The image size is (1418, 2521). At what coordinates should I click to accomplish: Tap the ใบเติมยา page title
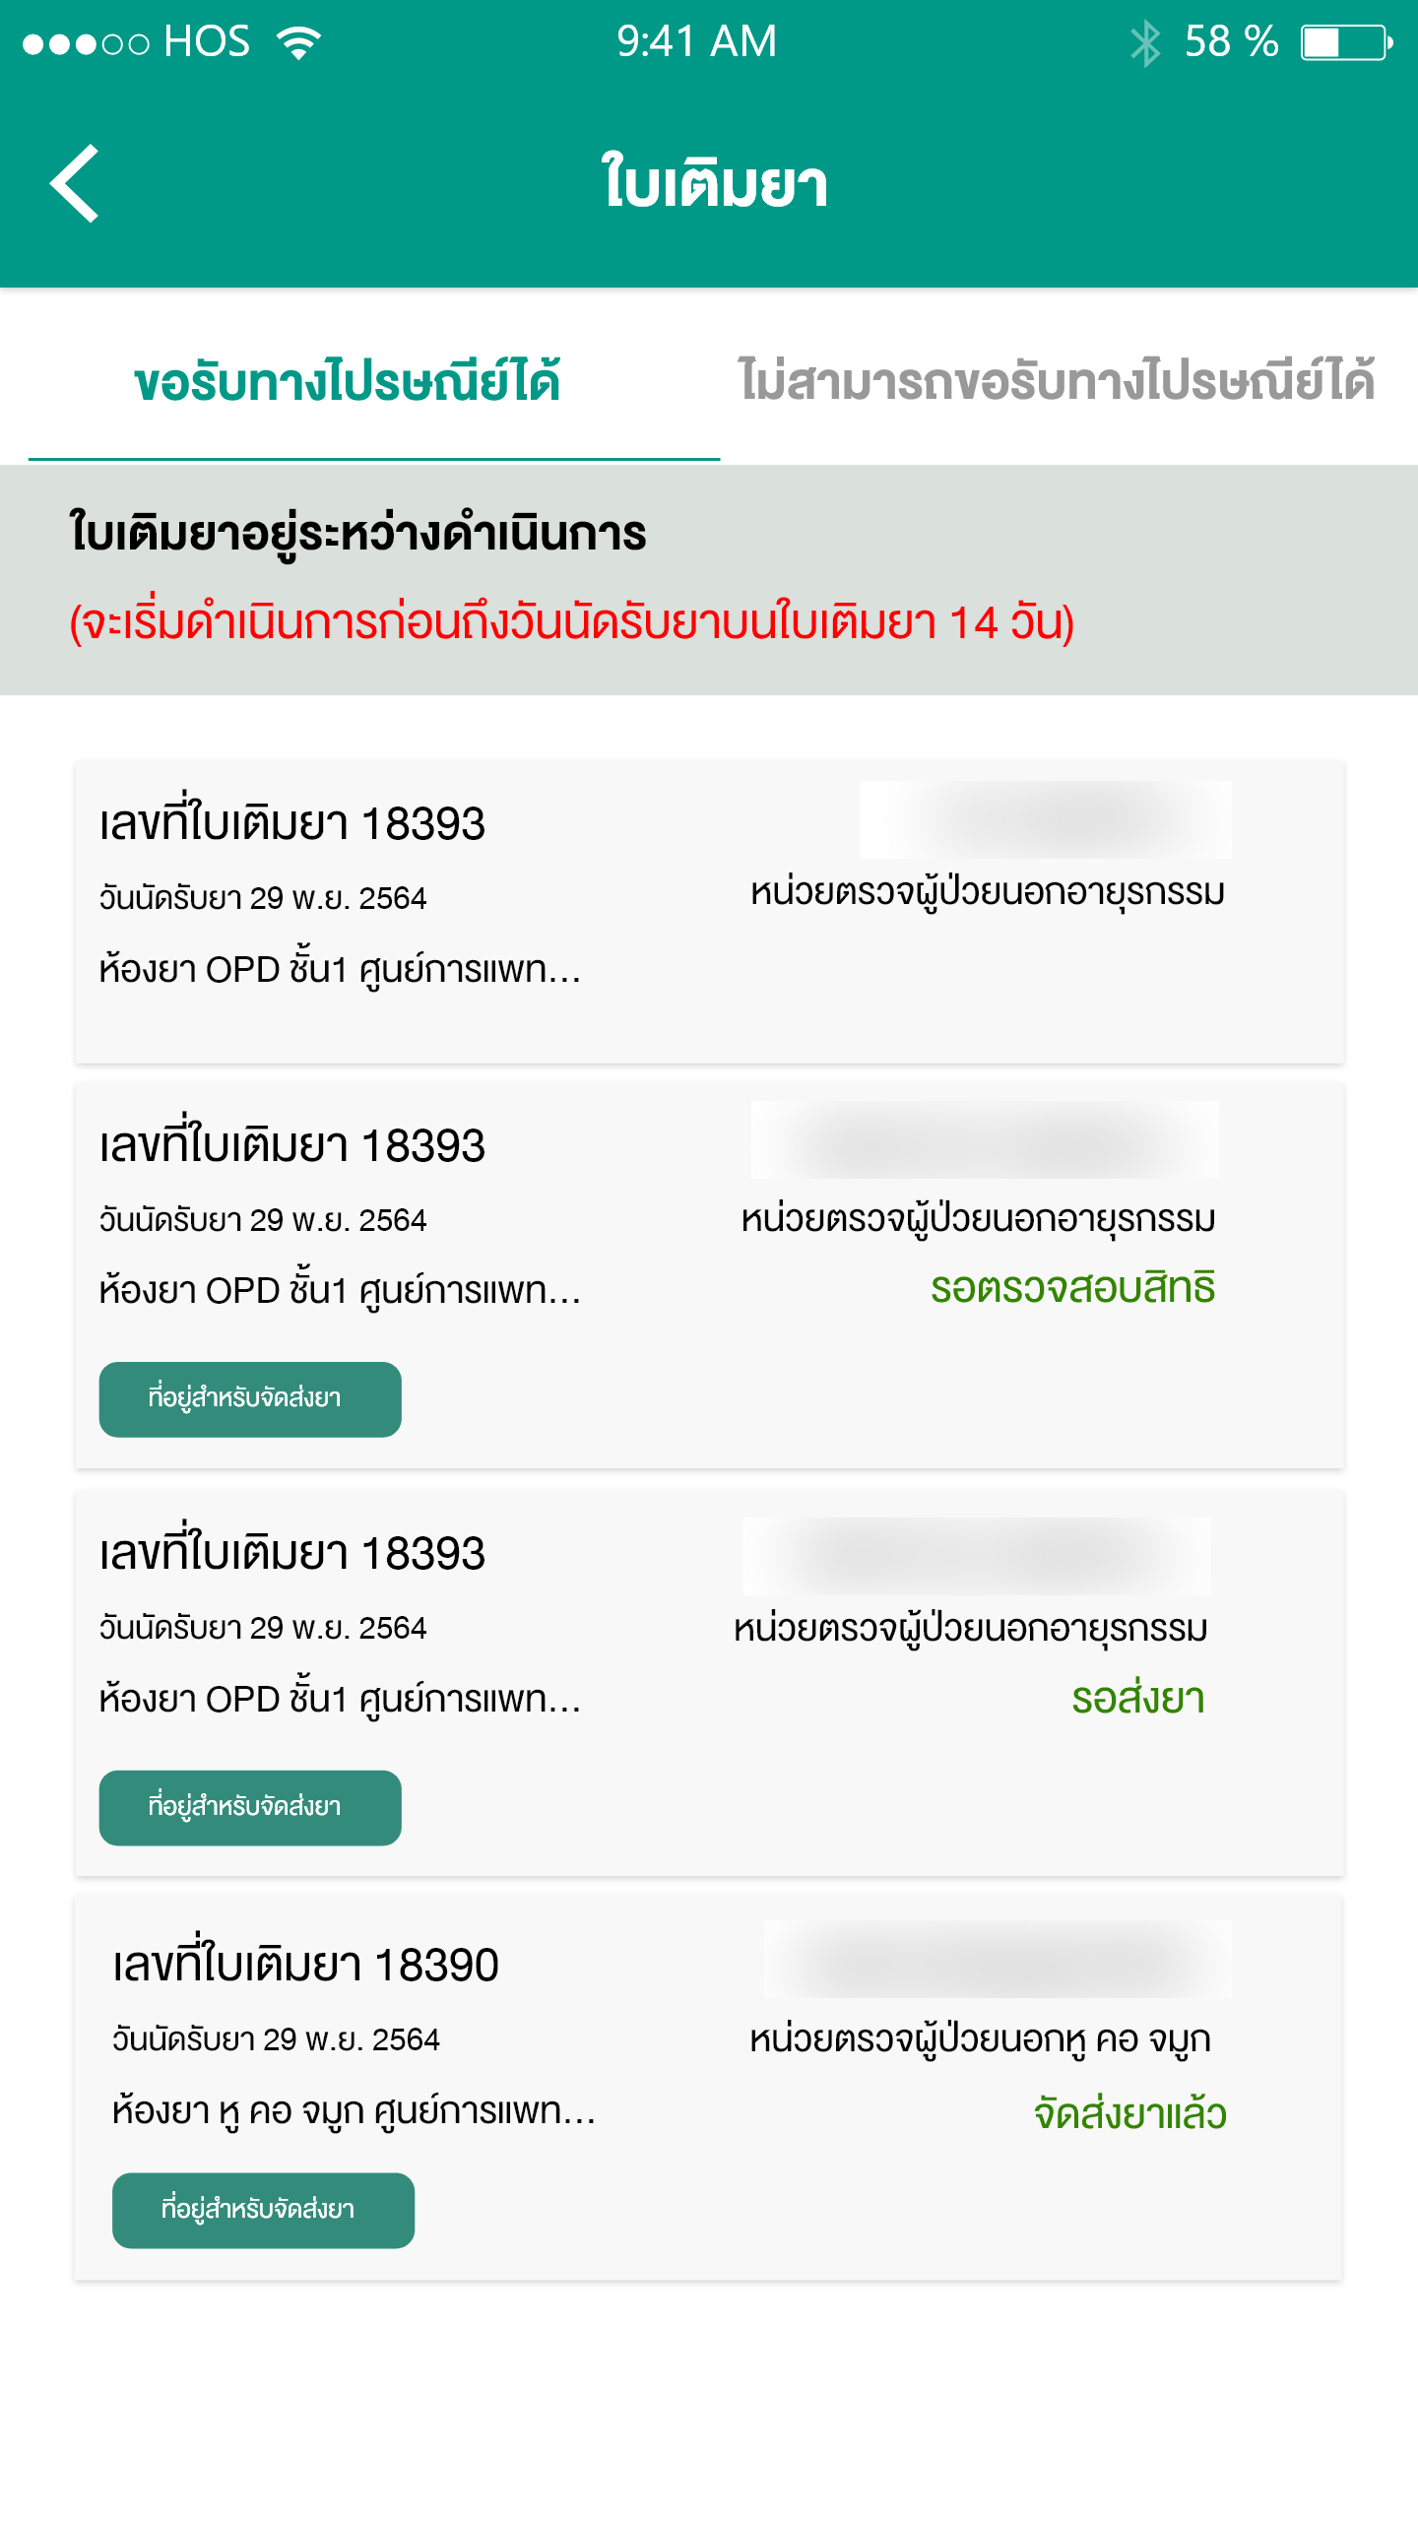(715, 183)
